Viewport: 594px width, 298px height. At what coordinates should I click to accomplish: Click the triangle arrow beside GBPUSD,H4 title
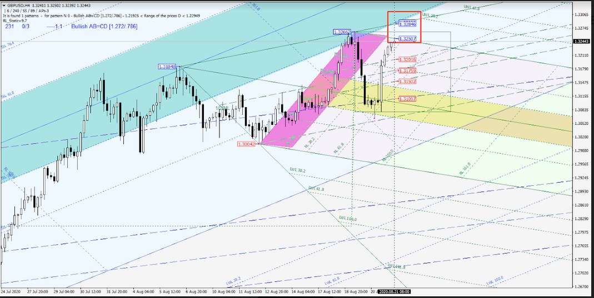tap(4, 6)
